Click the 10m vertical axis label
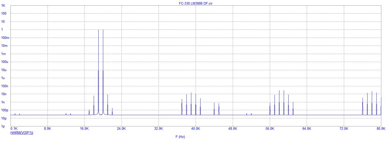 pyautogui.click(x=5, y=46)
